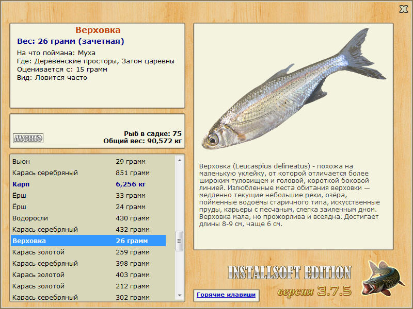413x309 pixels.
Task: Select the Водоросли 430 грамм row
Action: [x=88, y=218]
